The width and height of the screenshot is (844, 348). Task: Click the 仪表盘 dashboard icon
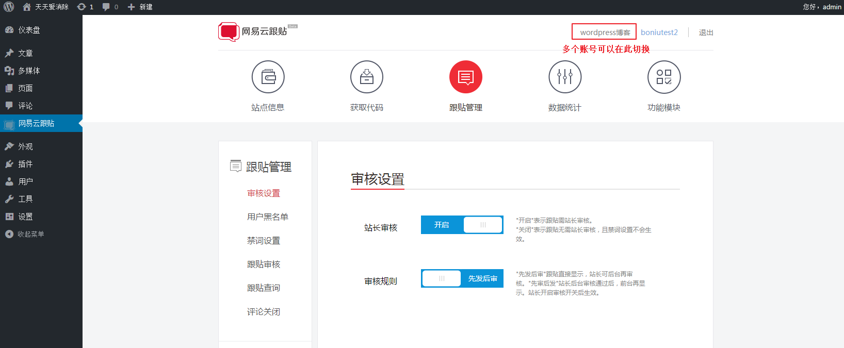[9, 30]
